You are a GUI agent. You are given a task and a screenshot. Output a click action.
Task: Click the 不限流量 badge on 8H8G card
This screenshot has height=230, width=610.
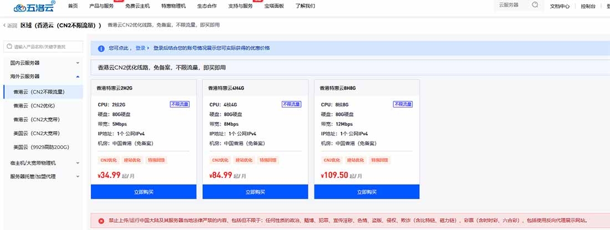403,104
